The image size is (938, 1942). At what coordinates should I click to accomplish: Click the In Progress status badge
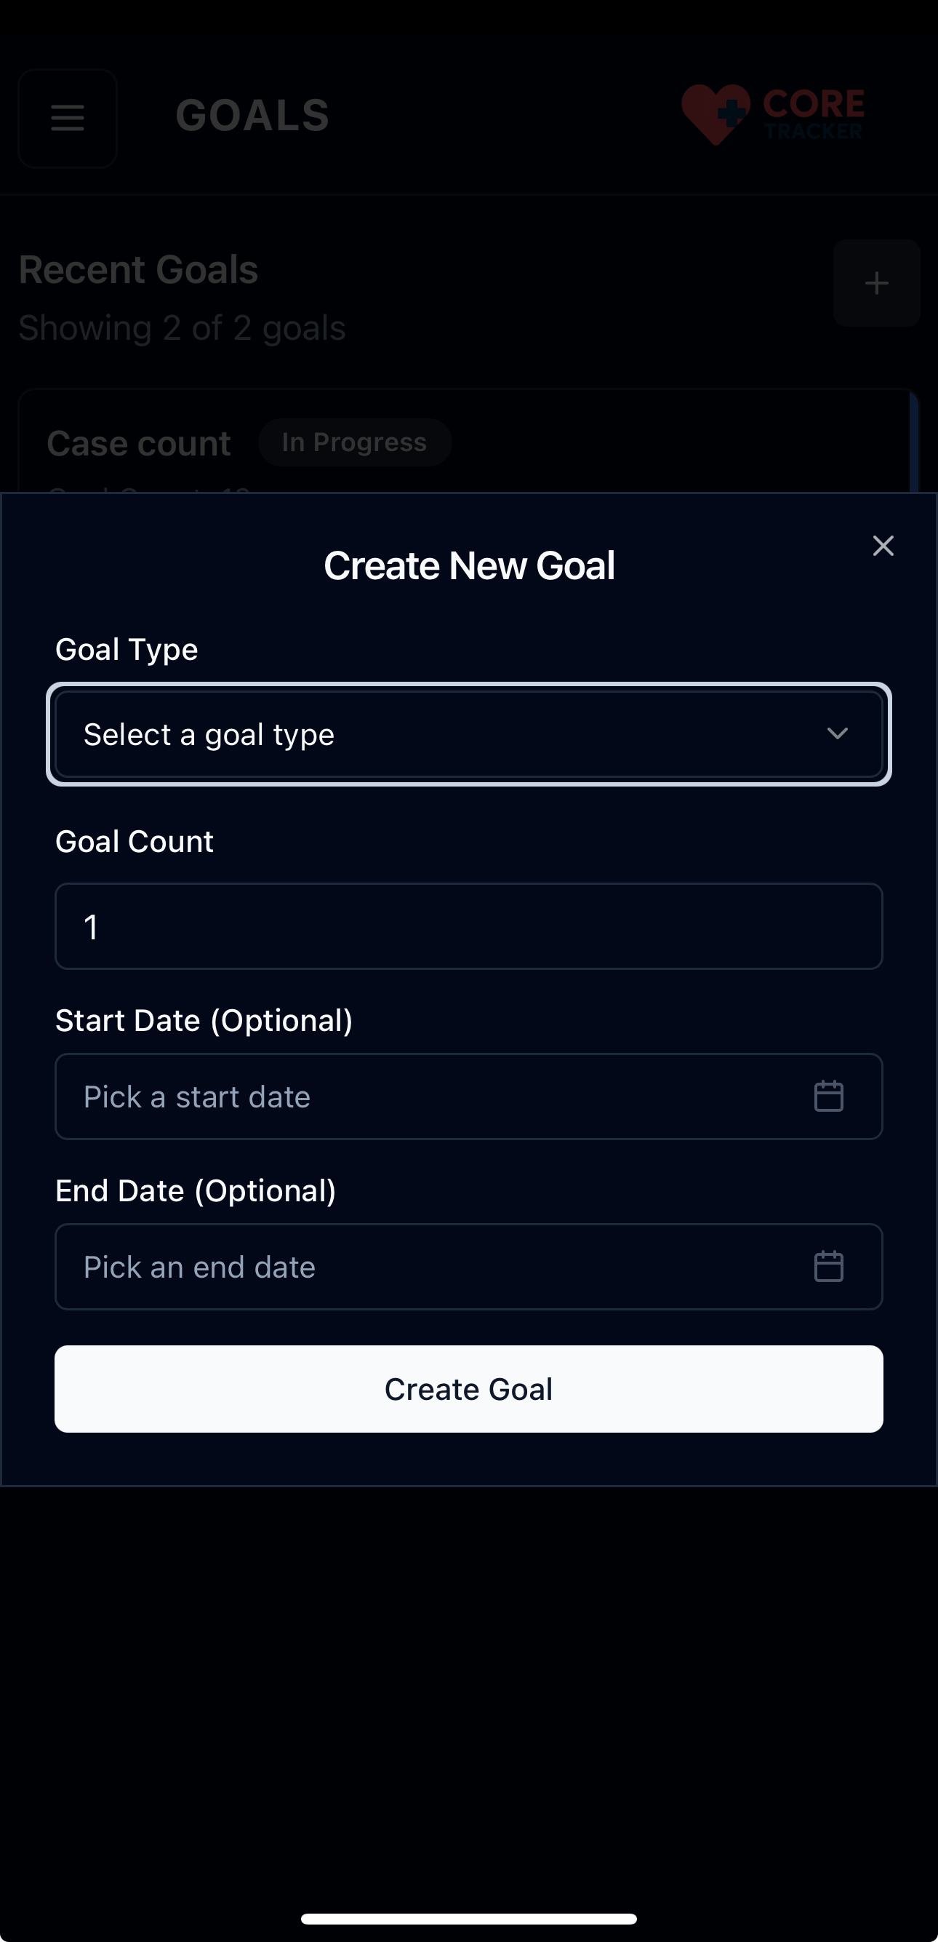tap(354, 442)
